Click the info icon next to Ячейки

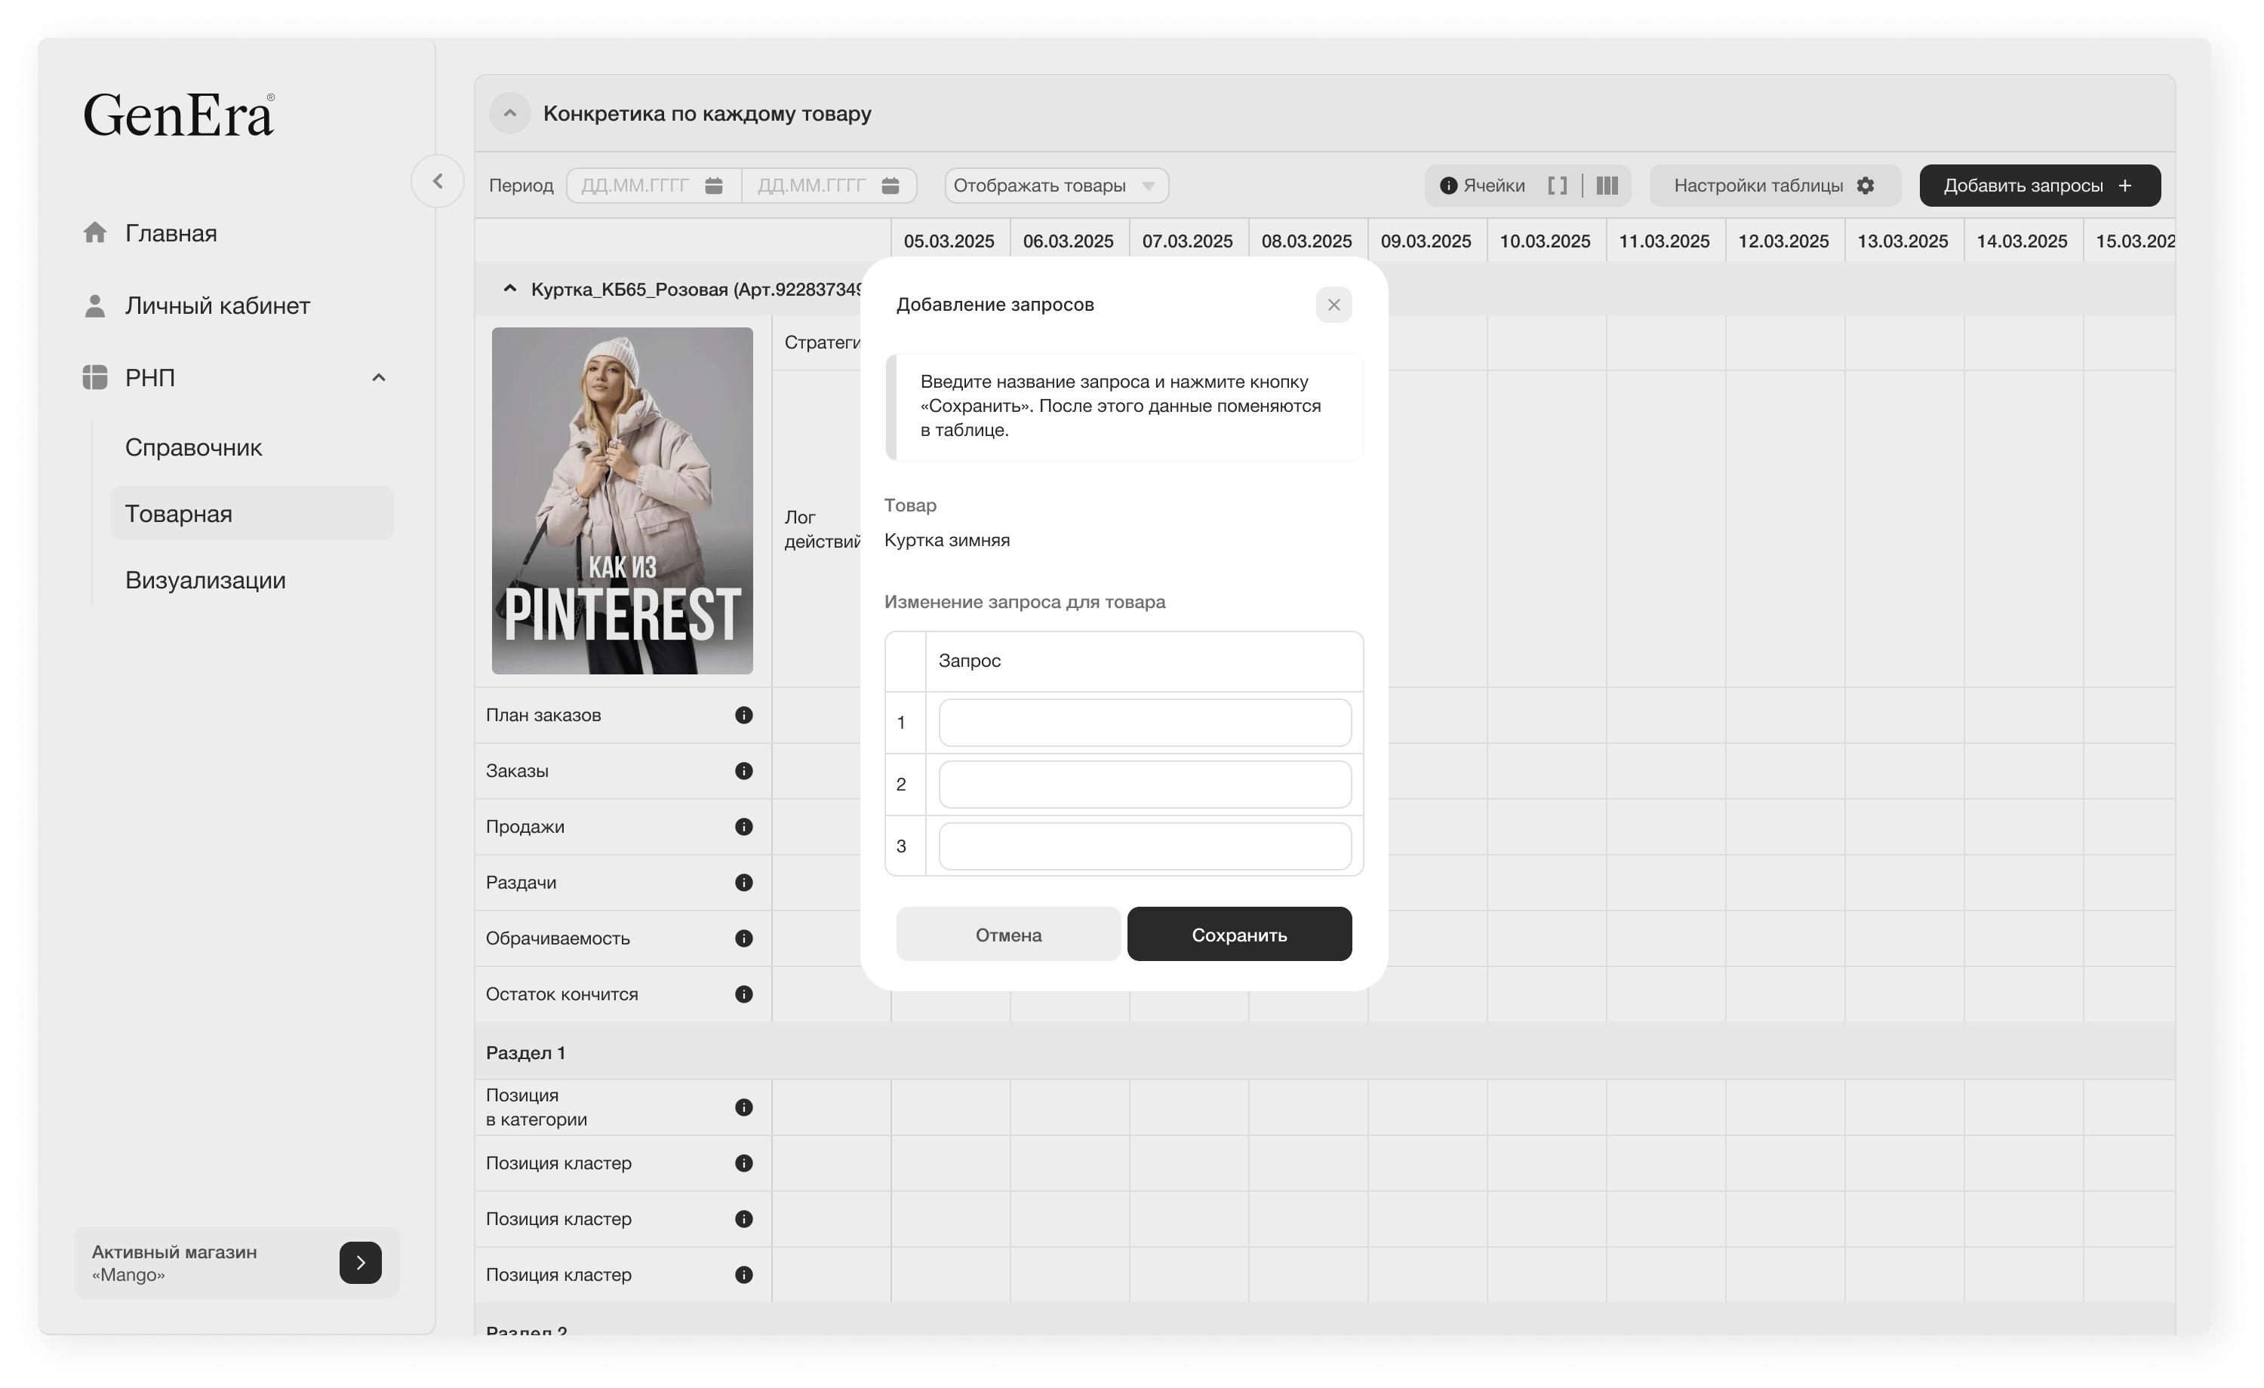coord(1448,186)
